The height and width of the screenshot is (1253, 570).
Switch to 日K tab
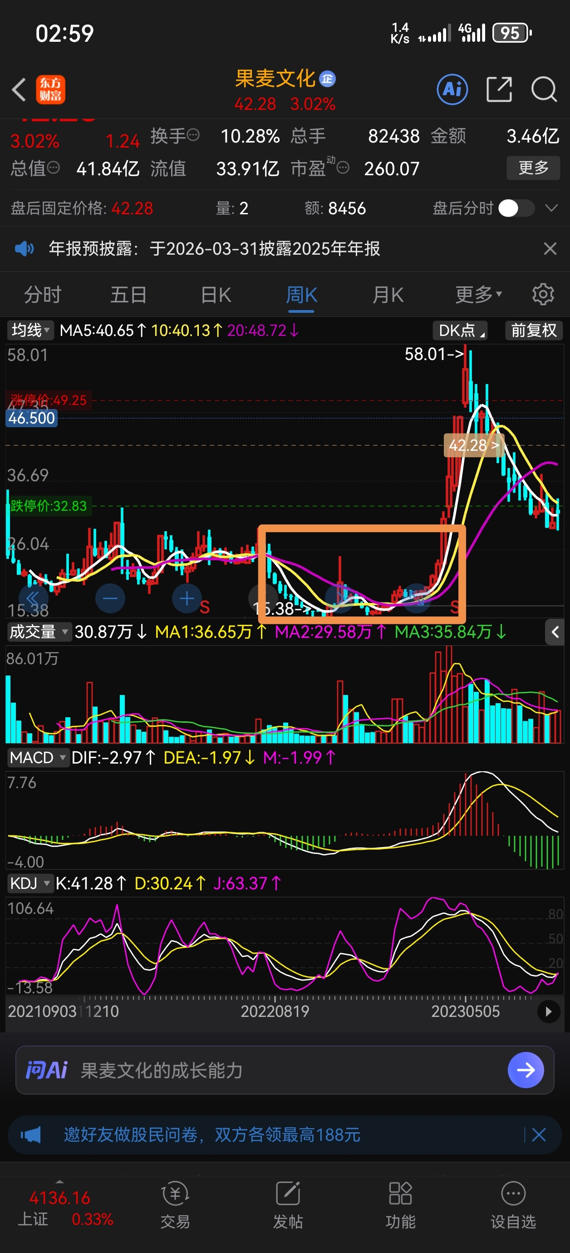coord(216,294)
